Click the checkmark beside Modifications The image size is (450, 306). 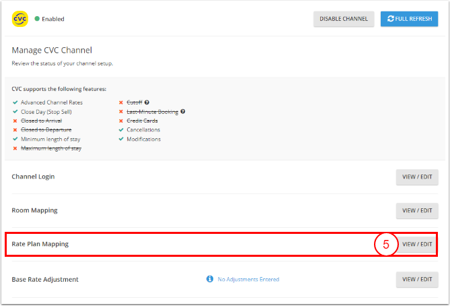pos(120,139)
